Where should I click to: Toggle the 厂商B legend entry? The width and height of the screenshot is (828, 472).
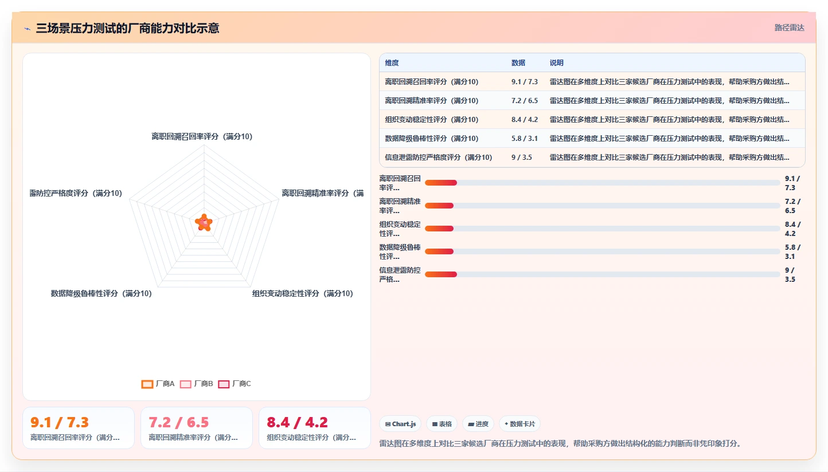coord(197,384)
